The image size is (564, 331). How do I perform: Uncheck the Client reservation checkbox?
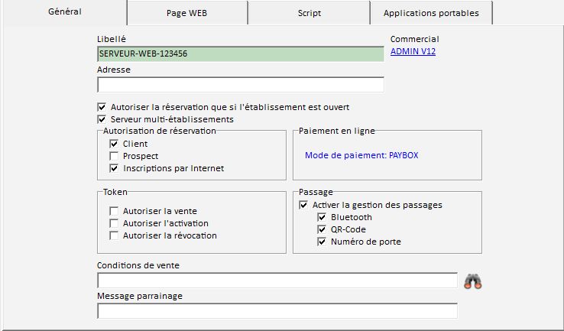114,144
